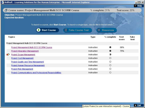Click the Expected duration label
145x108 pixels.
coord(14,18)
